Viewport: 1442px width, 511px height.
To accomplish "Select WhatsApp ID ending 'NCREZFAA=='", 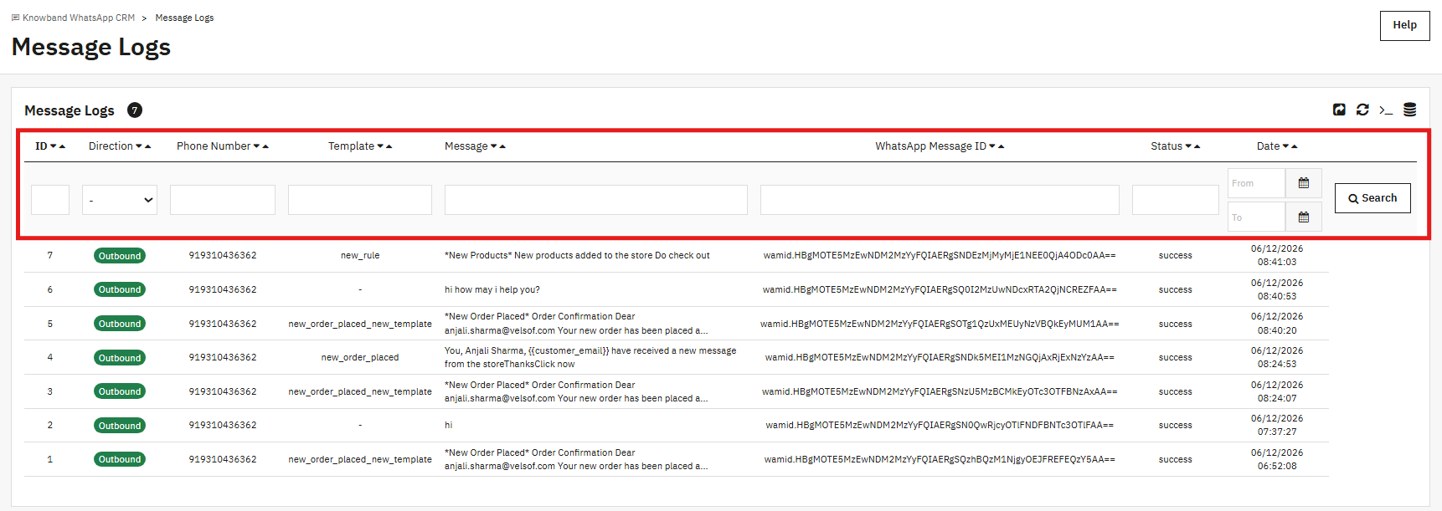I will pyautogui.click(x=940, y=289).
